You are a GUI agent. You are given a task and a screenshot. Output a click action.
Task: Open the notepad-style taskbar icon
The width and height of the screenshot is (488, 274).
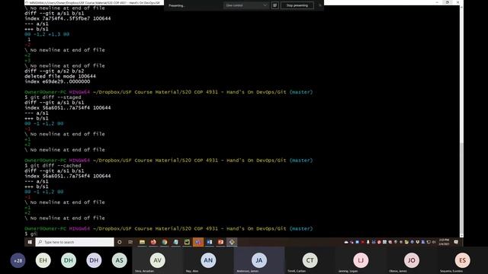(175, 242)
